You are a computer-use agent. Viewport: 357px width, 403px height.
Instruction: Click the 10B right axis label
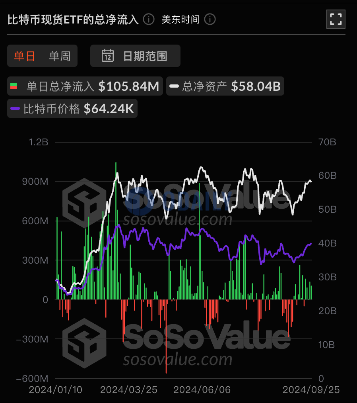click(x=326, y=344)
